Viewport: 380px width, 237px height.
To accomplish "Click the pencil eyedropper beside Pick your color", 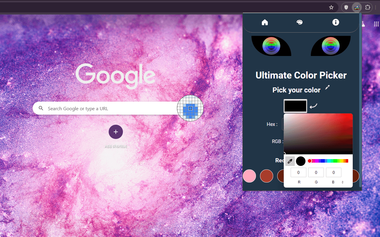I will pyautogui.click(x=327, y=87).
